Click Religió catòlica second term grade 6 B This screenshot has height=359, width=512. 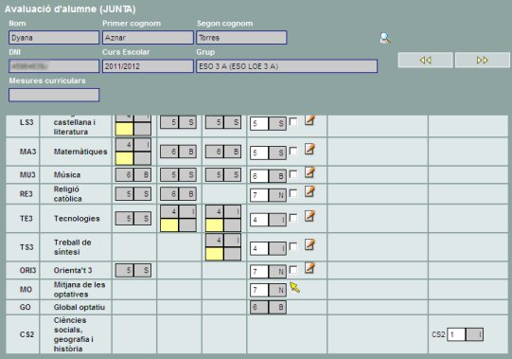coord(178,194)
